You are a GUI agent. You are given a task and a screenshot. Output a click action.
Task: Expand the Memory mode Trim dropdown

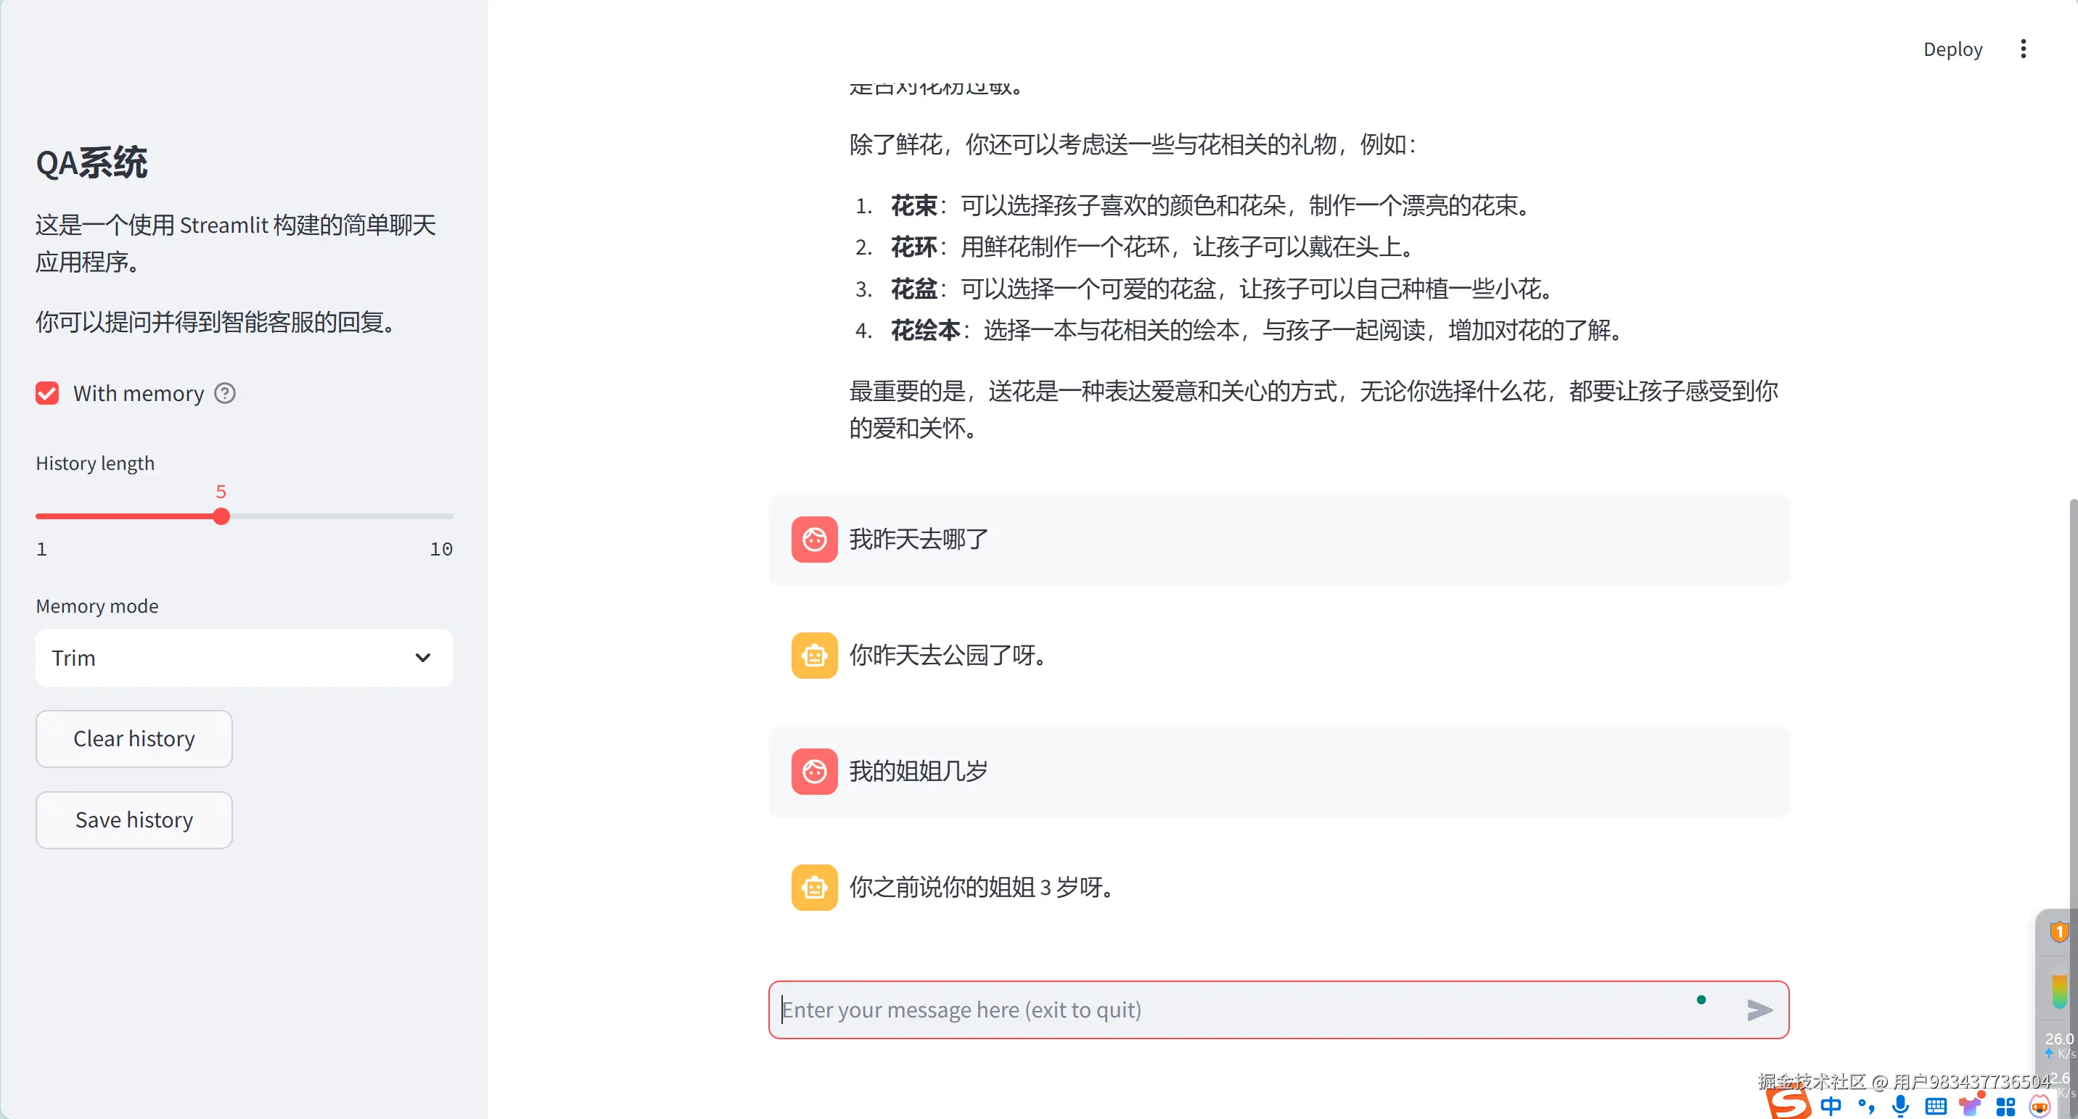point(245,658)
